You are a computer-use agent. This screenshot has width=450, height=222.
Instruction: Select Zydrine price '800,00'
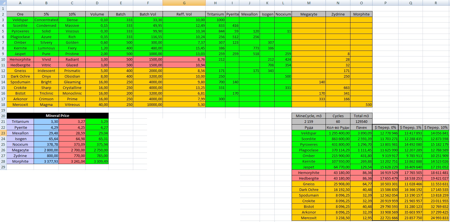pos(46,156)
